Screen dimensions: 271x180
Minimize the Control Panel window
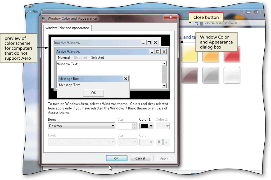coord(248,12)
